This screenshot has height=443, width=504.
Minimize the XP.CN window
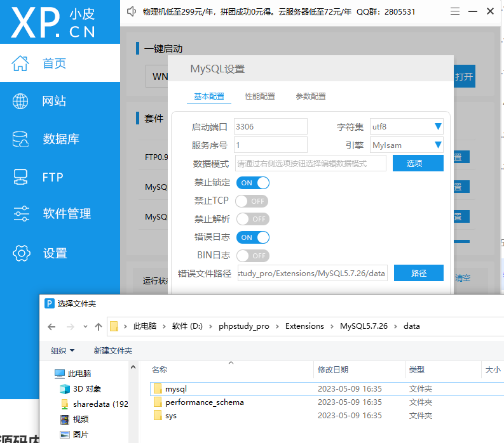tap(472, 11)
